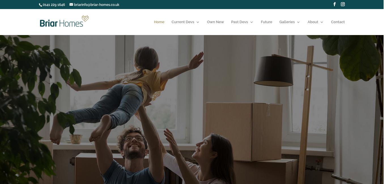The width and height of the screenshot is (387, 184).
Task: Call the number 0141 229 1646
Action: pyautogui.click(x=54, y=5)
